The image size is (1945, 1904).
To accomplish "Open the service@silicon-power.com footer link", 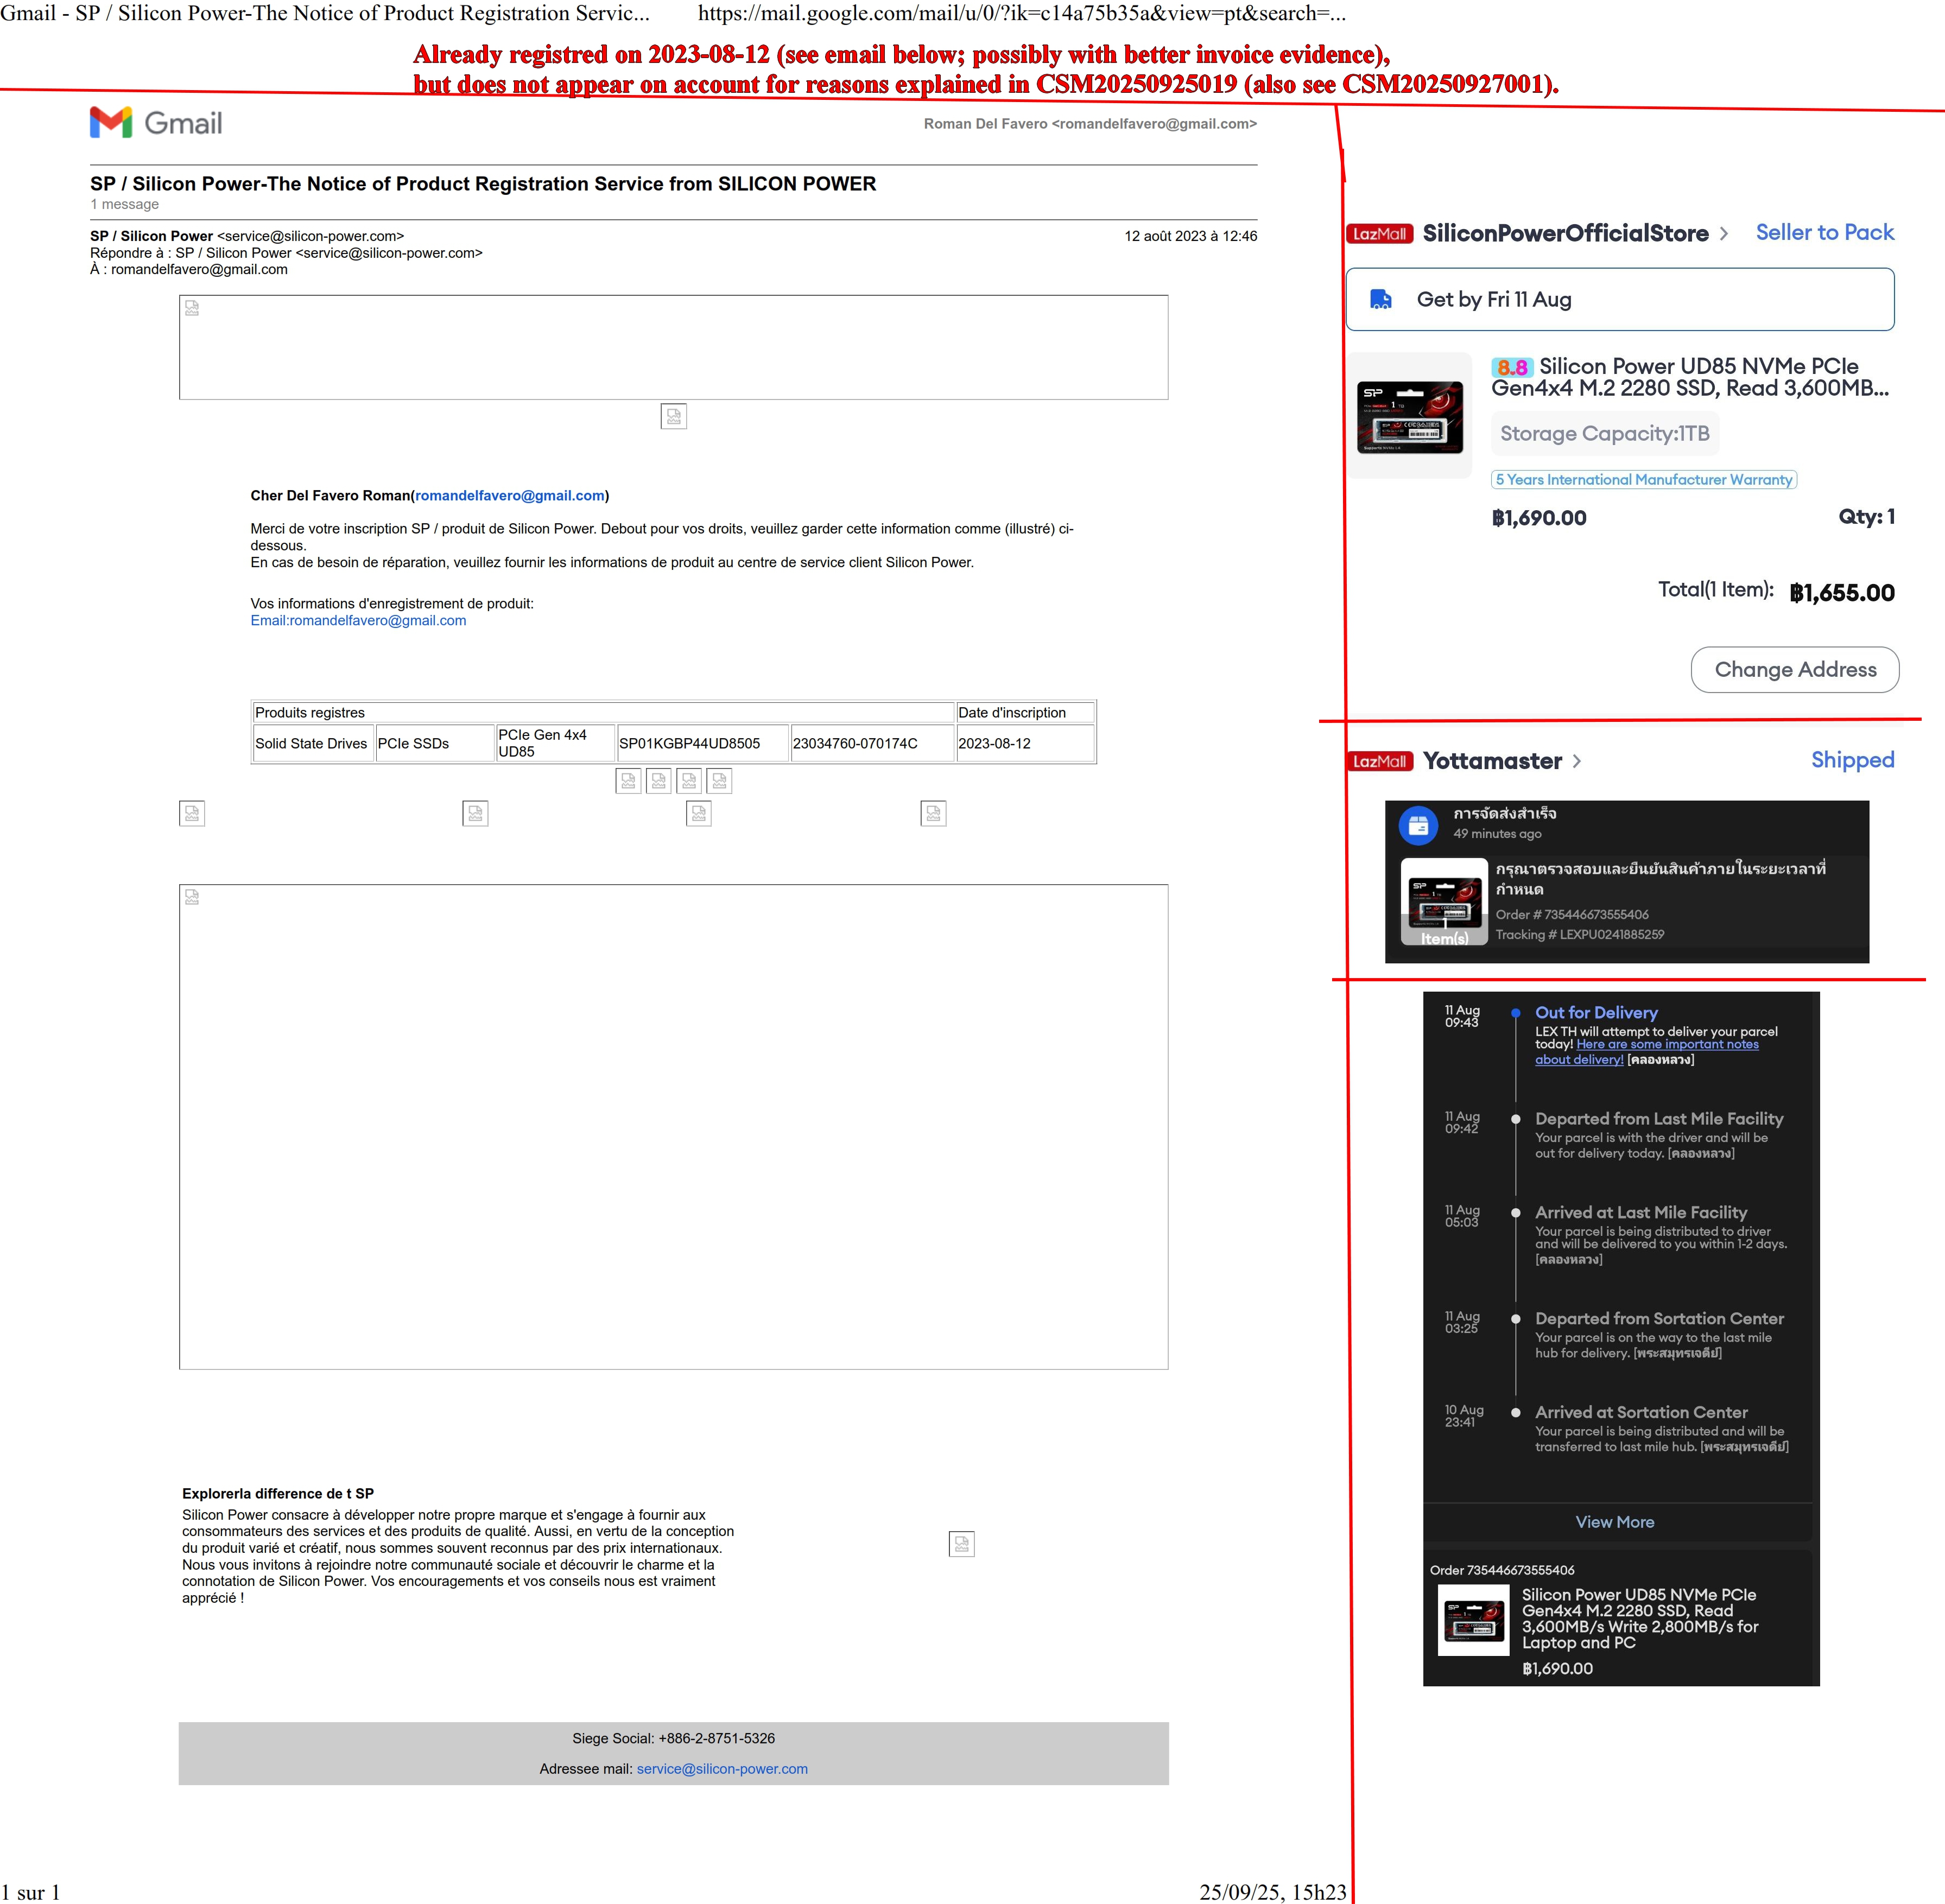I will coord(722,1769).
